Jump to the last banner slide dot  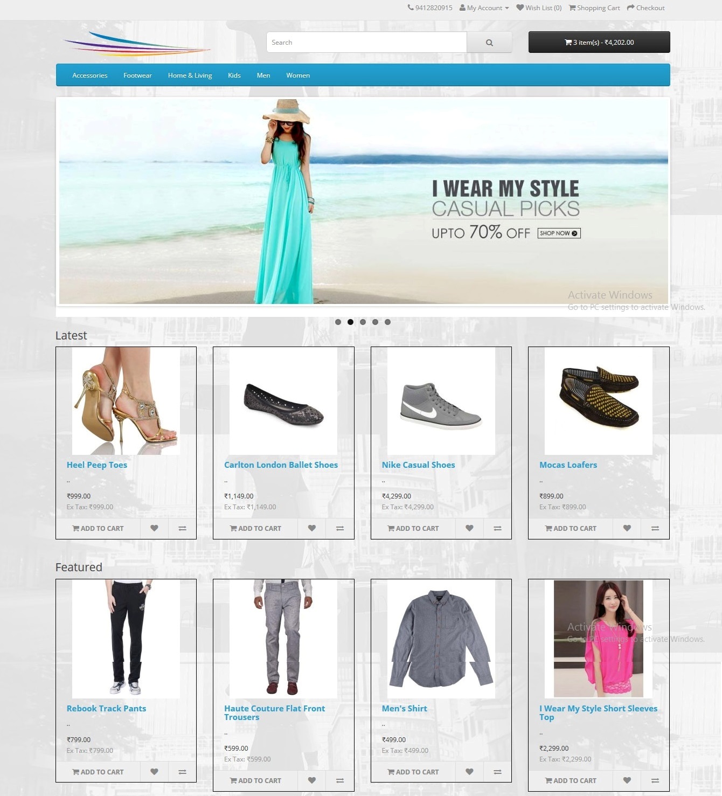[387, 322]
